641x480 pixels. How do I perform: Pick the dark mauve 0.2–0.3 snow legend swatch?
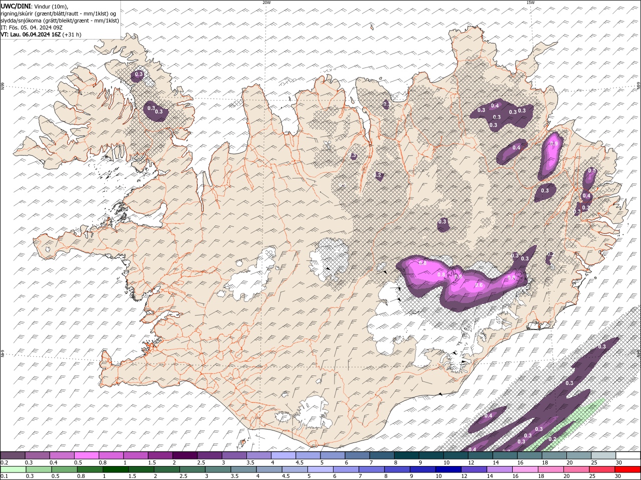pos(13,455)
